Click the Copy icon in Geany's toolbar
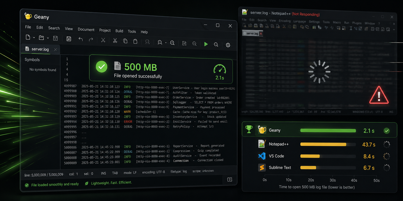 (125, 41)
